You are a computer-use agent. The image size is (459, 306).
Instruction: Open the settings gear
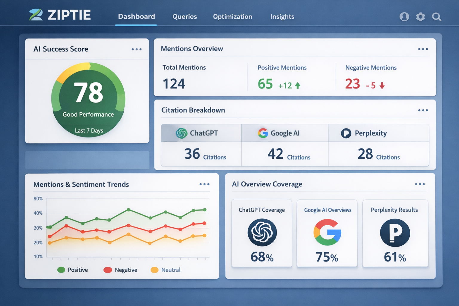pos(420,17)
